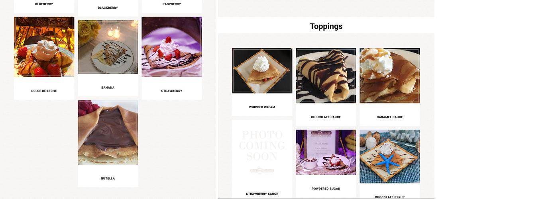Viewport: 558px width, 199px height.
Task: Open the Whipped Cream topping image
Action: 262,71
